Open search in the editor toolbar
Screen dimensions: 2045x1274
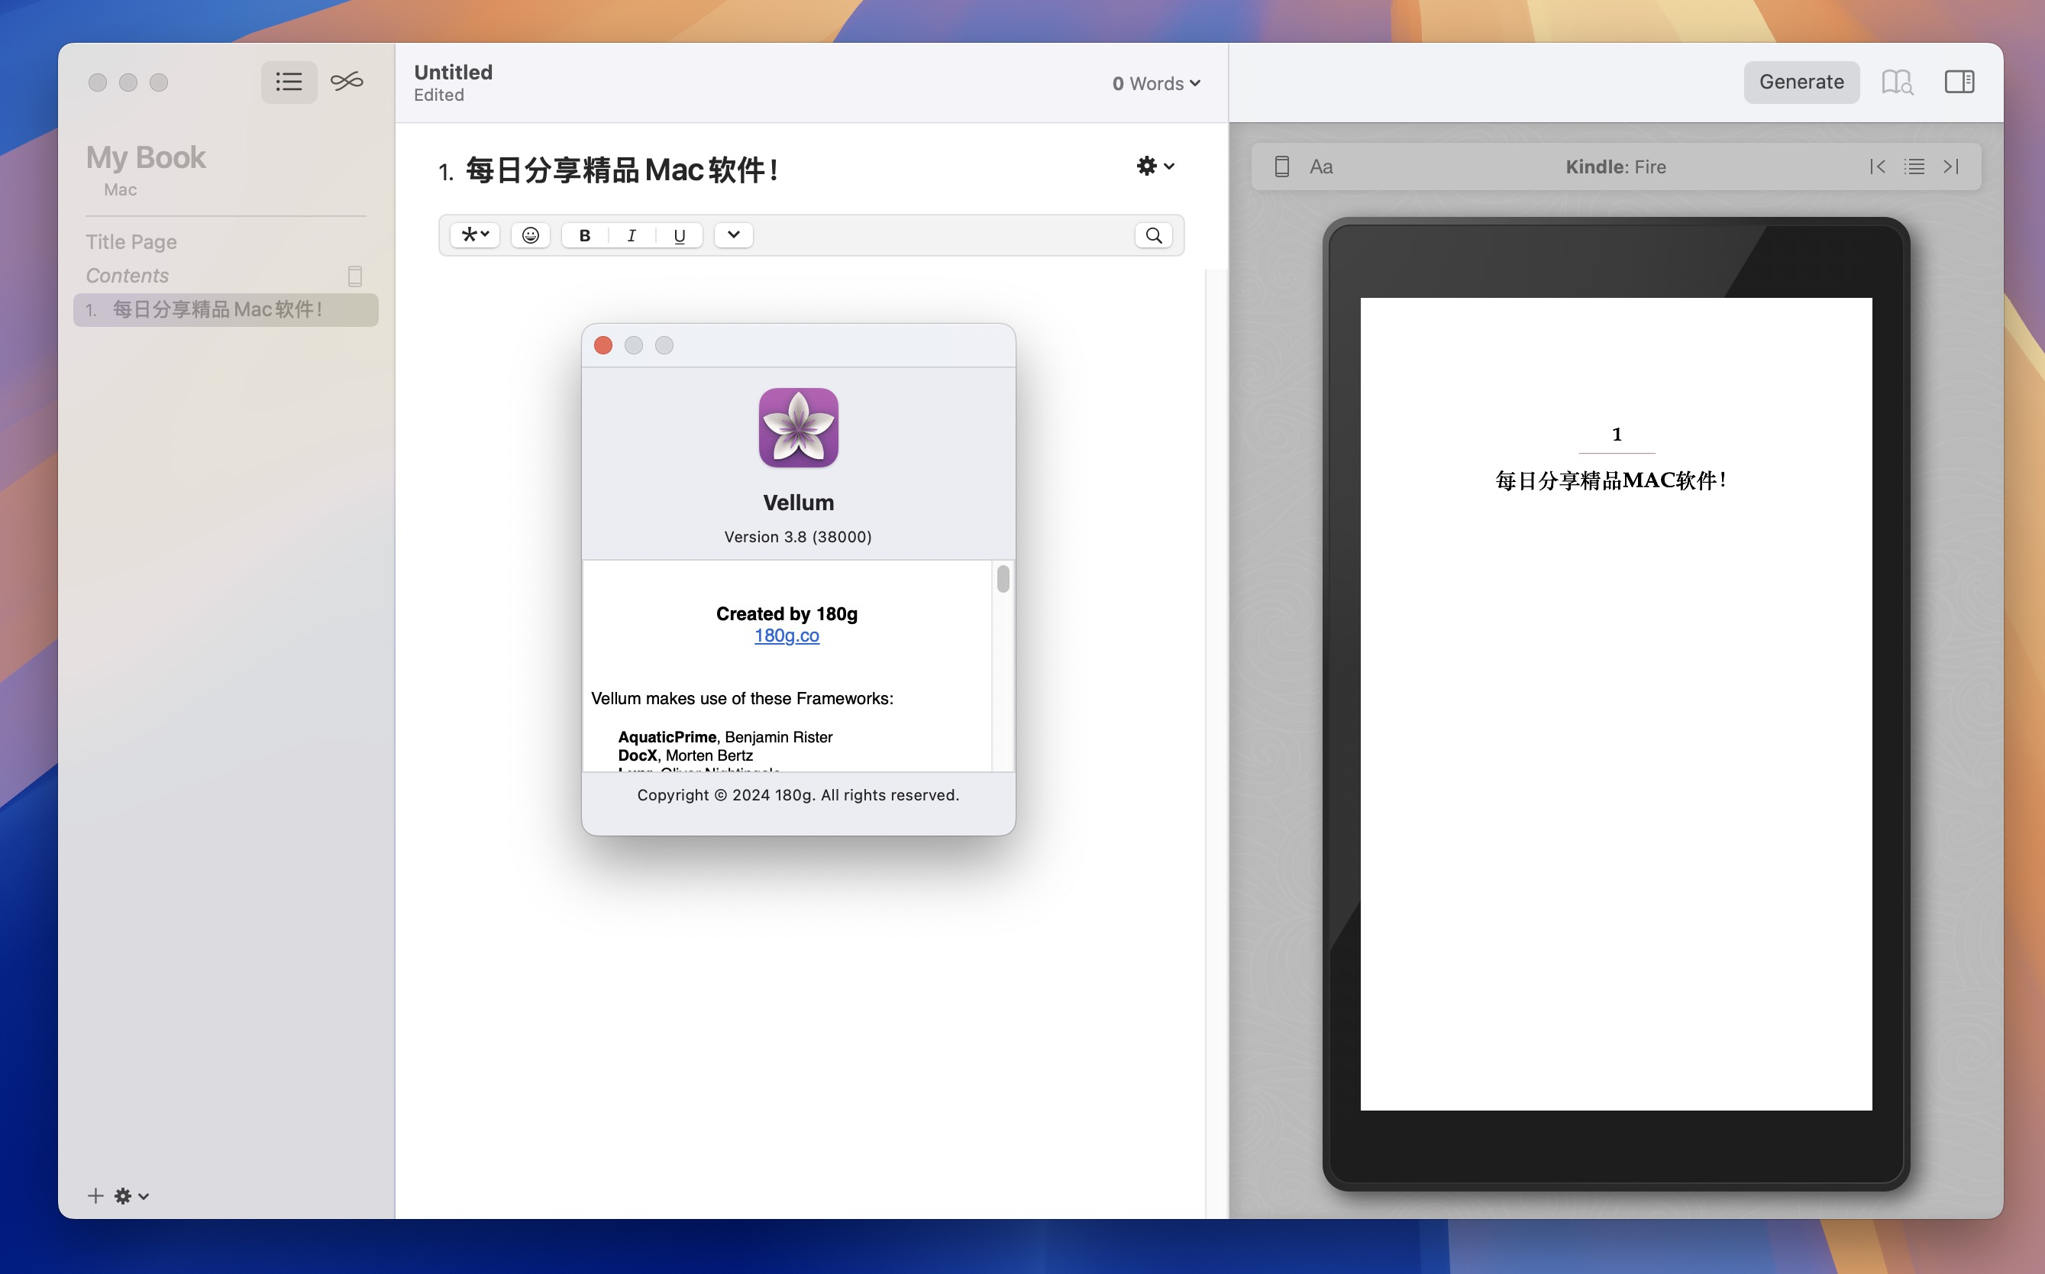(x=1153, y=235)
